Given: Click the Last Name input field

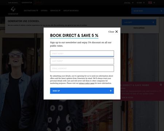Looking at the screenshot, I should tap(82, 61).
